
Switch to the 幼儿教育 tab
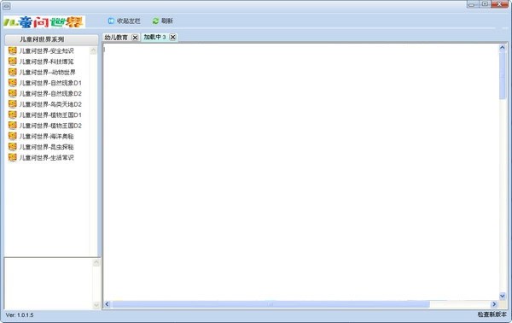pyautogui.click(x=116, y=38)
